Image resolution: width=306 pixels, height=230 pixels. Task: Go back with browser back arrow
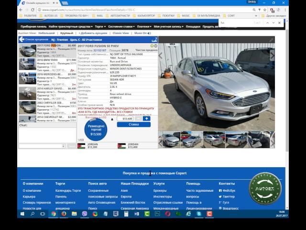21,10
